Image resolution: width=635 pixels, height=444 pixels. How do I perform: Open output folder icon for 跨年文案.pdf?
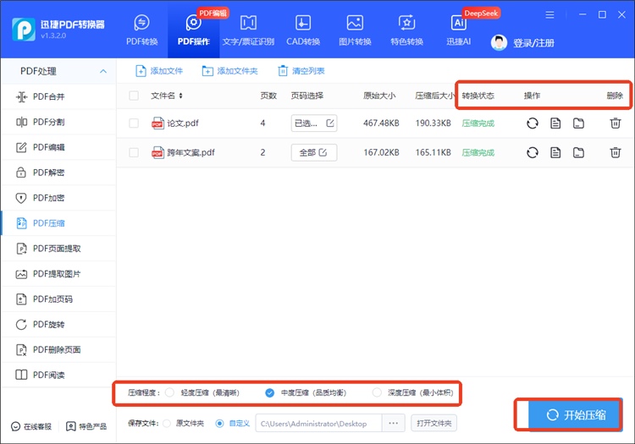click(x=578, y=153)
